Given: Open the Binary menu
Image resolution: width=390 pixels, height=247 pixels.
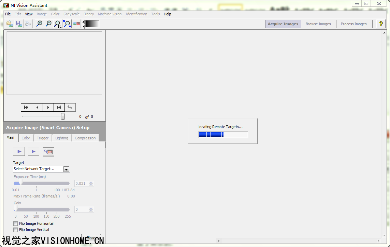Looking at the screenshot, I should pyautogui.click(x=89, y=14).
